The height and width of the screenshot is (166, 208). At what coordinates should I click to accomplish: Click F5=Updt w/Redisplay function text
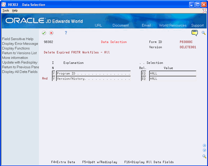tap(100, 162)
